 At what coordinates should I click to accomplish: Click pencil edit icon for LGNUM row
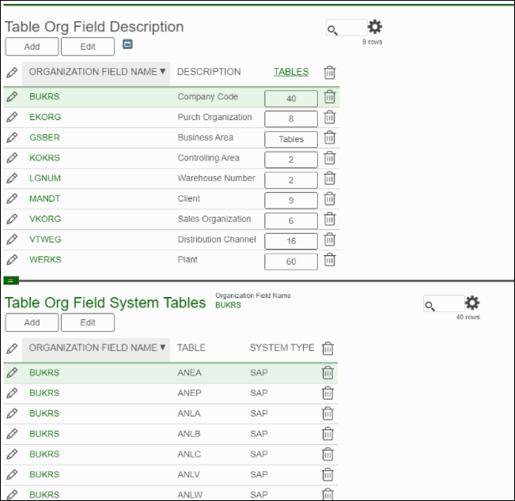pyautogui.click(x=12, y=178)
